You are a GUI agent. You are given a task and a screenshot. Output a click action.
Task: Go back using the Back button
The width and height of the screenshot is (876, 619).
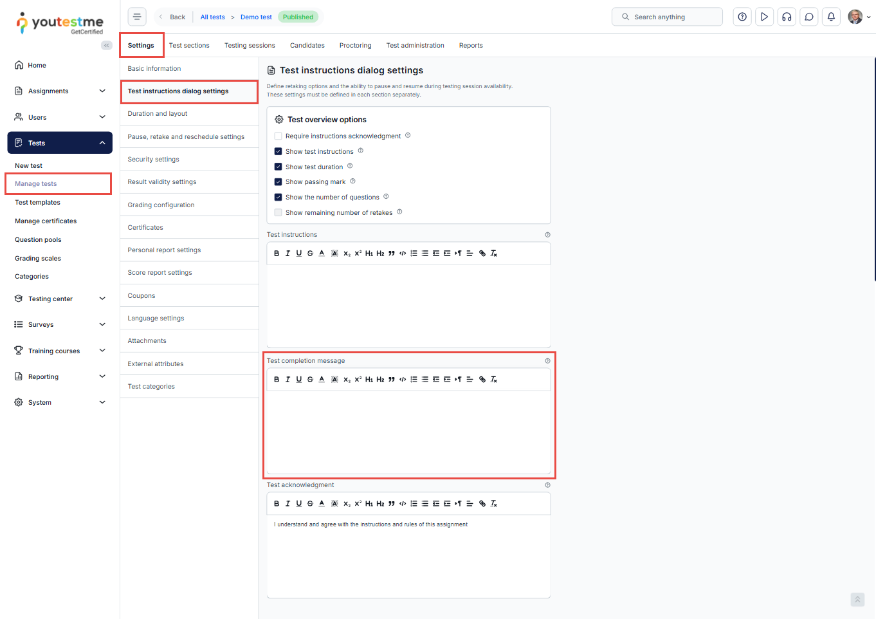point(172,17)
